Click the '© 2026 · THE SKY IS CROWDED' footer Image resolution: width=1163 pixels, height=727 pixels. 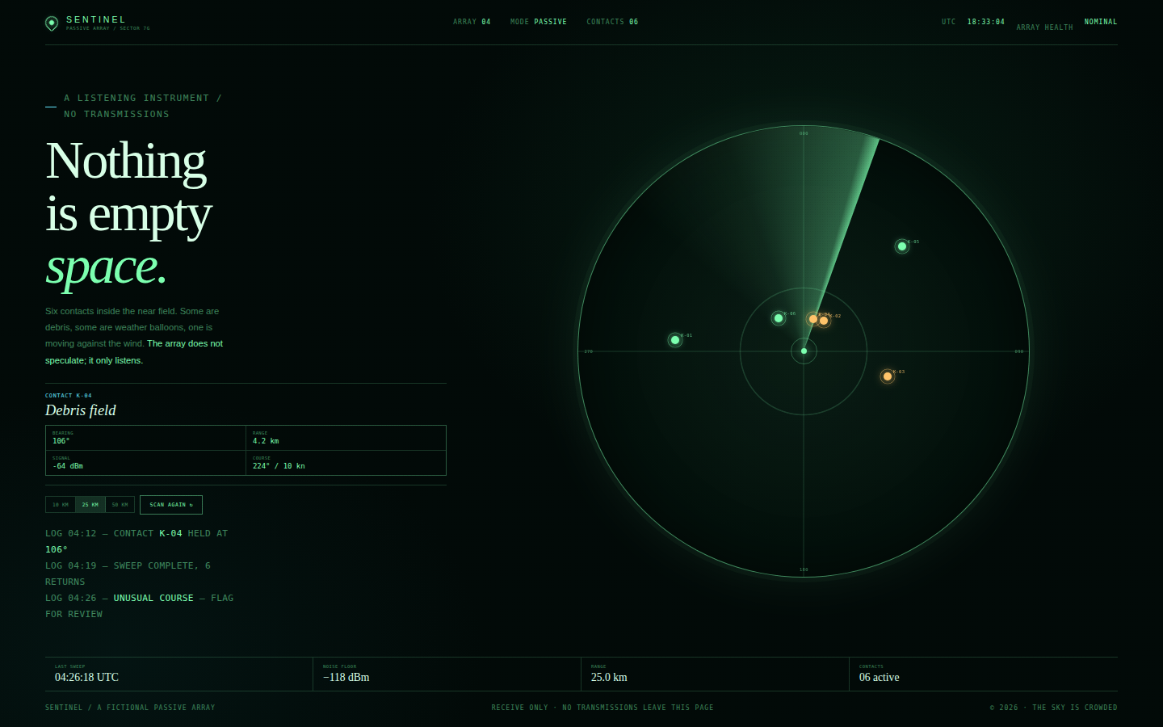[1054, 708]
